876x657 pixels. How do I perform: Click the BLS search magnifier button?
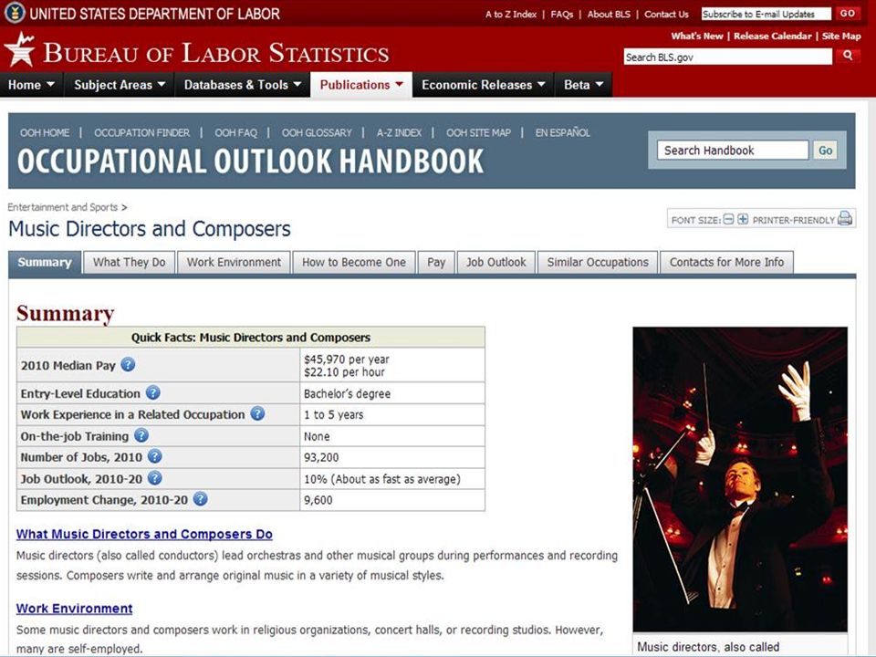pyautogui.click(x=848, y=56)
